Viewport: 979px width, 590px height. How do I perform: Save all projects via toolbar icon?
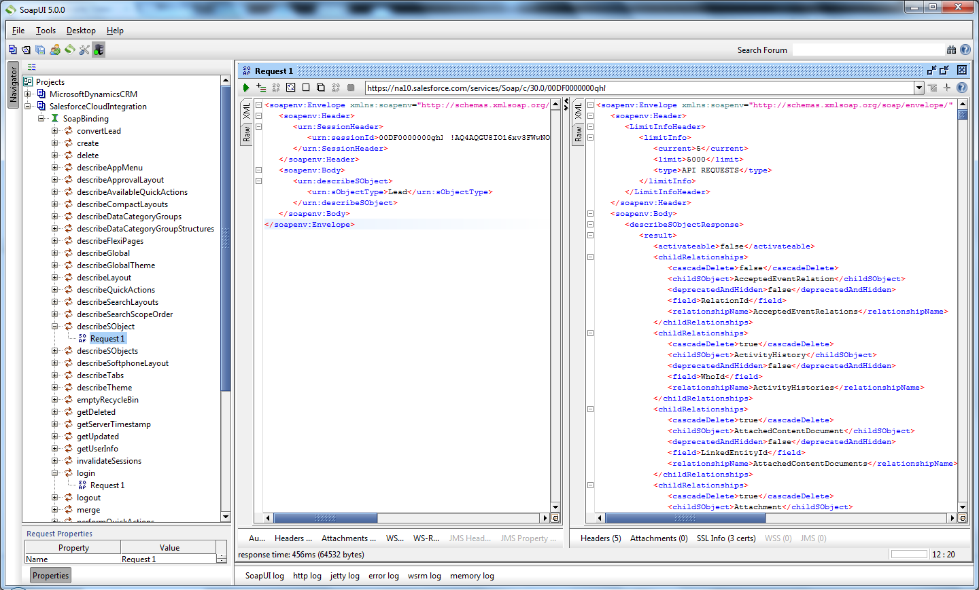[x=40, y=50]
